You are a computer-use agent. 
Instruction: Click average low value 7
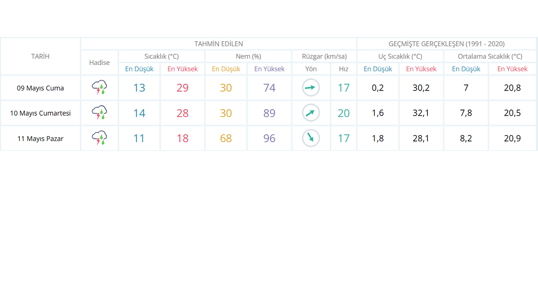coord(466,88)
